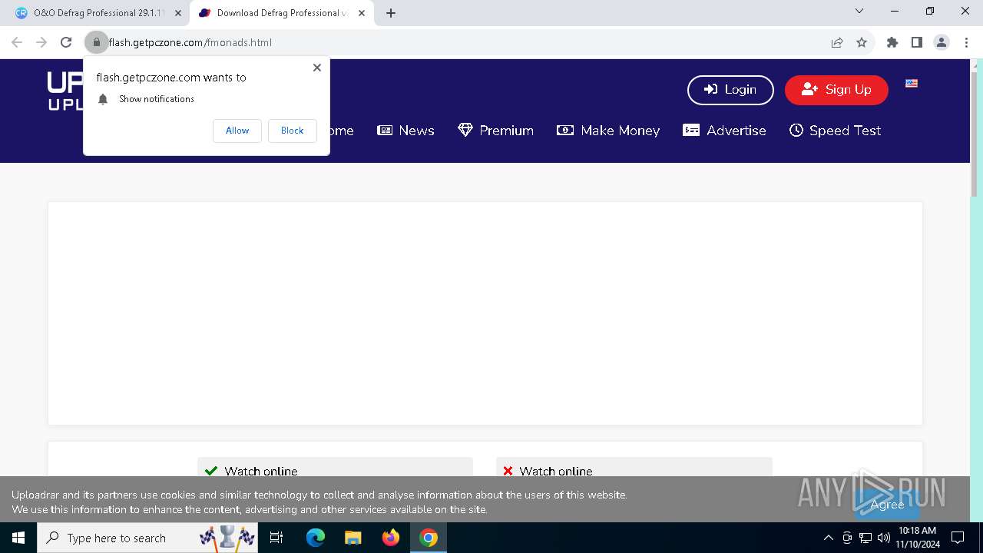This screenshot has height=553, width=983.
Task: Open the Speed Test menu item
Action: coord(835,131)
